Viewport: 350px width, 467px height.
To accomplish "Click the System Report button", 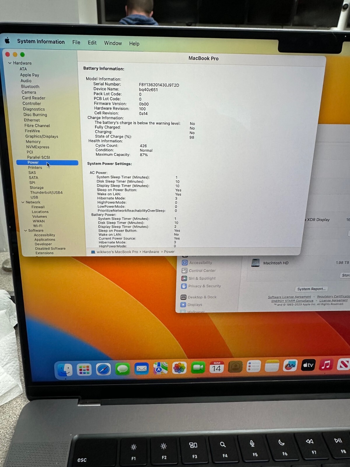I will point(311,289).
